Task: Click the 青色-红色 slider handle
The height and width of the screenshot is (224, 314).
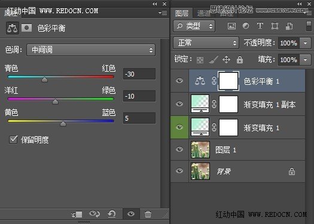Action: 44,79
